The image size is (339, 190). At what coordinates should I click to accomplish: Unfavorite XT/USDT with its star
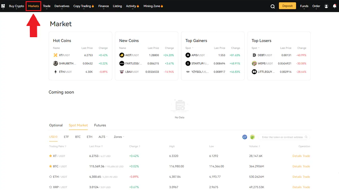(51, 156)
